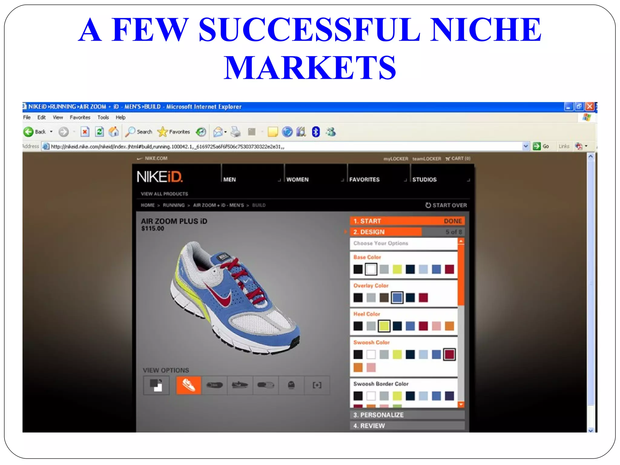Open the Help menu
620x465 pixels.
pos(120,117)
